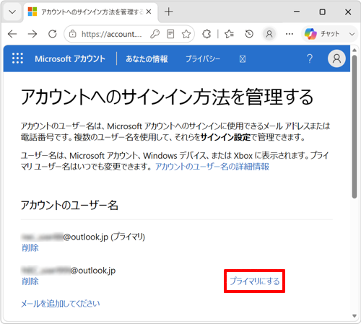Open the saved passwords key icon

(x=155, y=34)
